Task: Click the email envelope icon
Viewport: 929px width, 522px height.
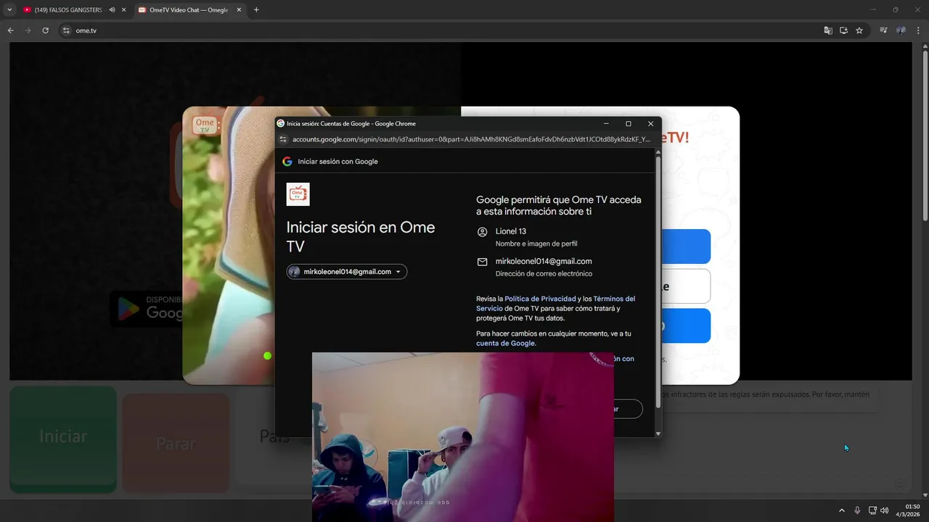Action: pos(483,262)
